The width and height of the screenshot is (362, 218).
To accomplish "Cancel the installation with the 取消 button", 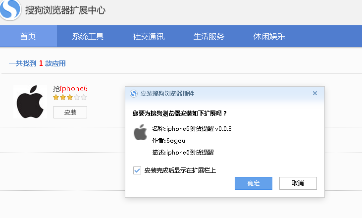I will [x=298, y=183].
